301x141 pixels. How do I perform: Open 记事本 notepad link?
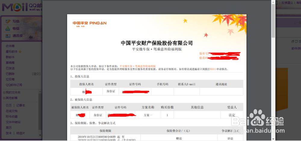[21, 105]
